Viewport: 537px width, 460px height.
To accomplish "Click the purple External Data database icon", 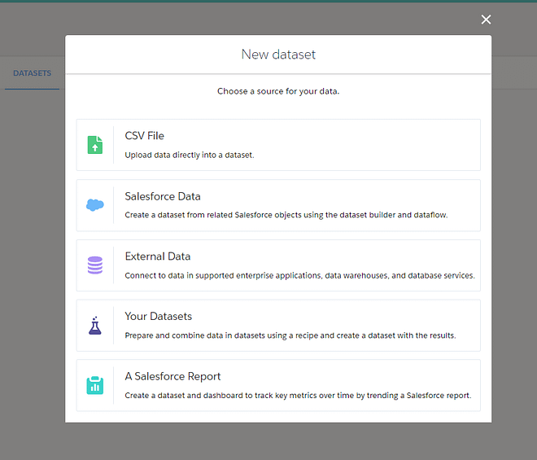I will click(x=95, y=265).
